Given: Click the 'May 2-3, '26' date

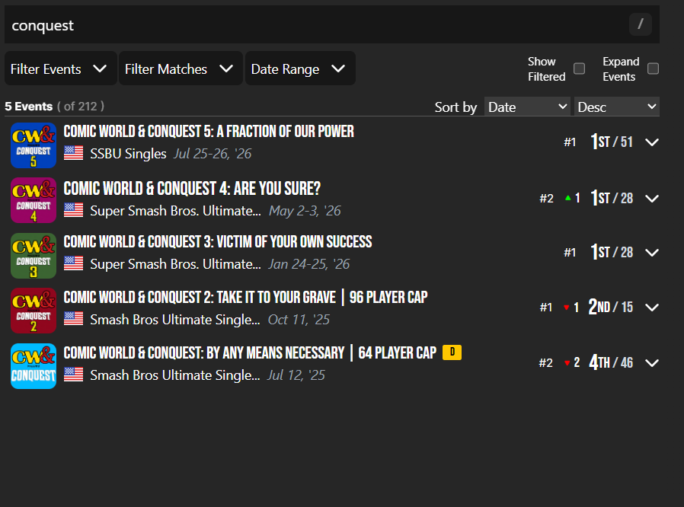Looking at the screenshot, I should tap(305, 211).
